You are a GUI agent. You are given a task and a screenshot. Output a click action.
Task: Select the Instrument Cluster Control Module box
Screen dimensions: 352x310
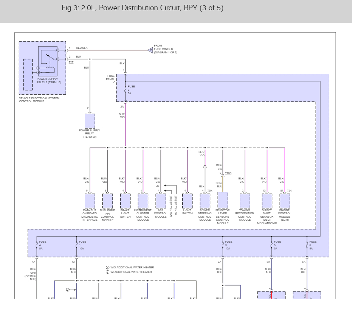143,201
